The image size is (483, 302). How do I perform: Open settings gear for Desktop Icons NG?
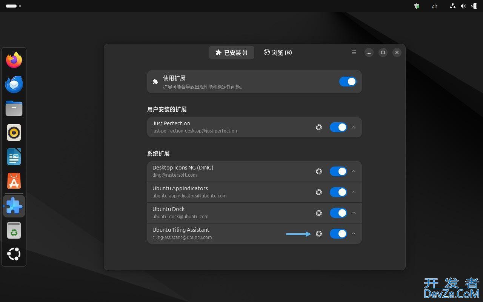pyautogui.click(x=319, y=171)
